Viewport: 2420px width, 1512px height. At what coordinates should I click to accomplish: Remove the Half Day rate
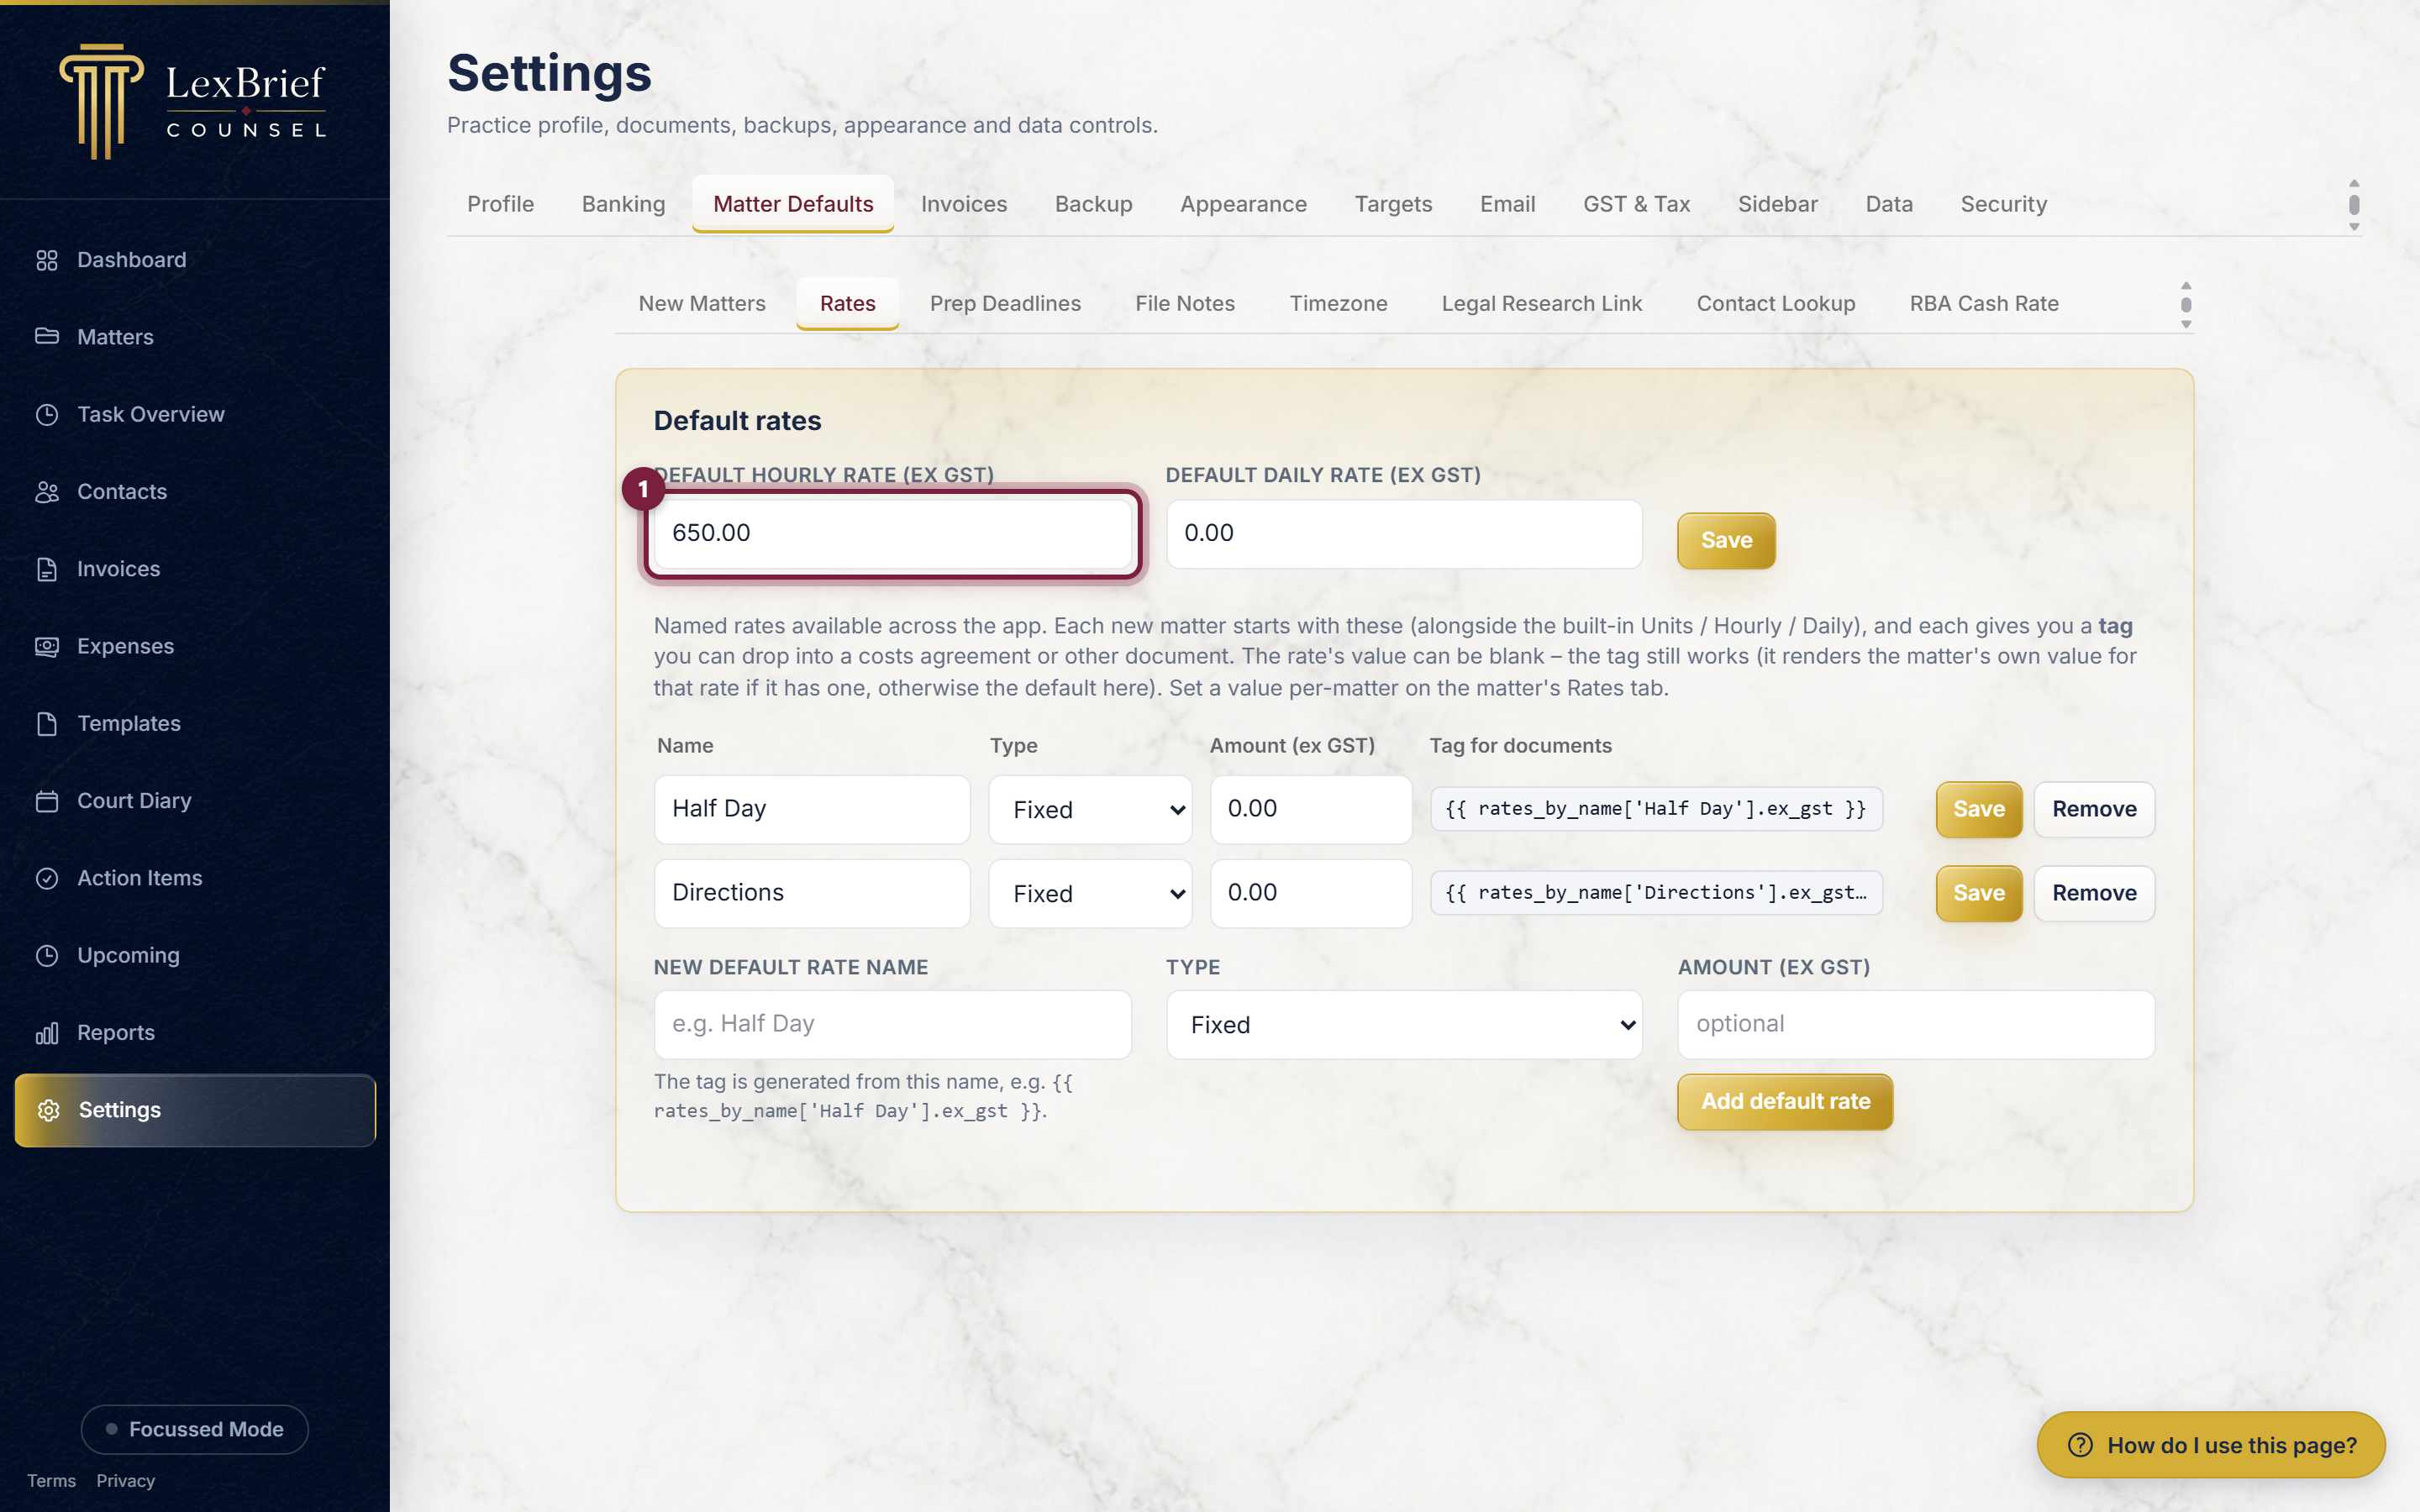(x=2094, y=809)
